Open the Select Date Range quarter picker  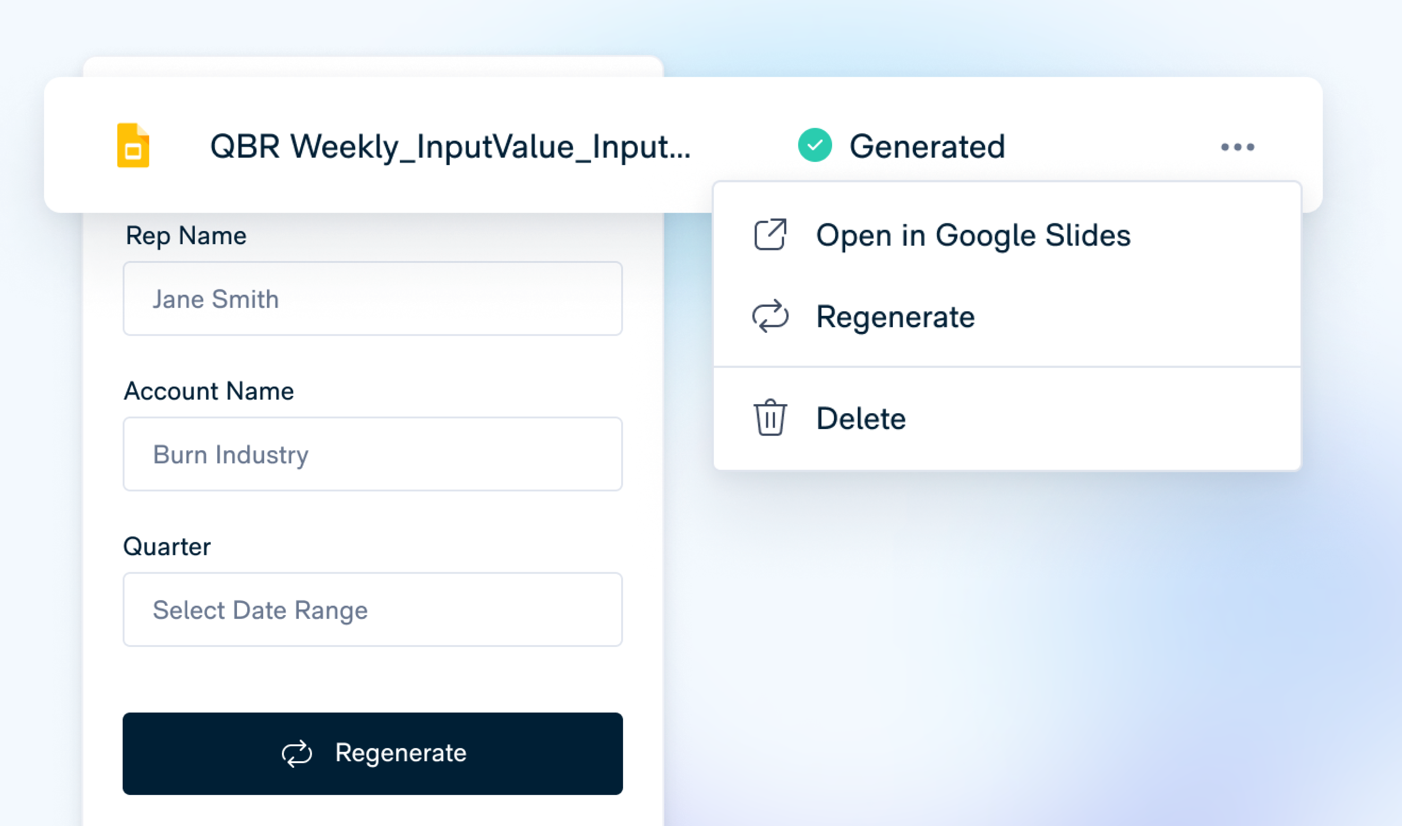(372, 610)
